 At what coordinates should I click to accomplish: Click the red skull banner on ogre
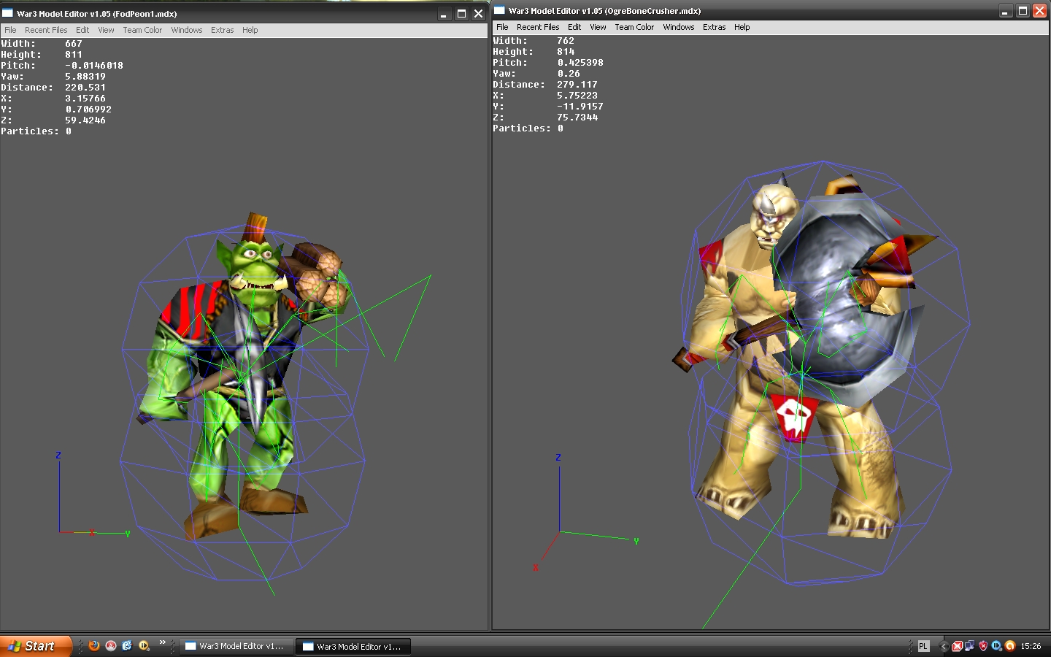click(793, 418)
